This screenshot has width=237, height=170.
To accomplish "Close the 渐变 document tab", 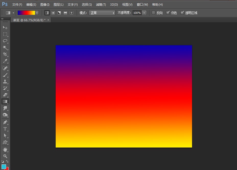I will [x=48, y=20].
